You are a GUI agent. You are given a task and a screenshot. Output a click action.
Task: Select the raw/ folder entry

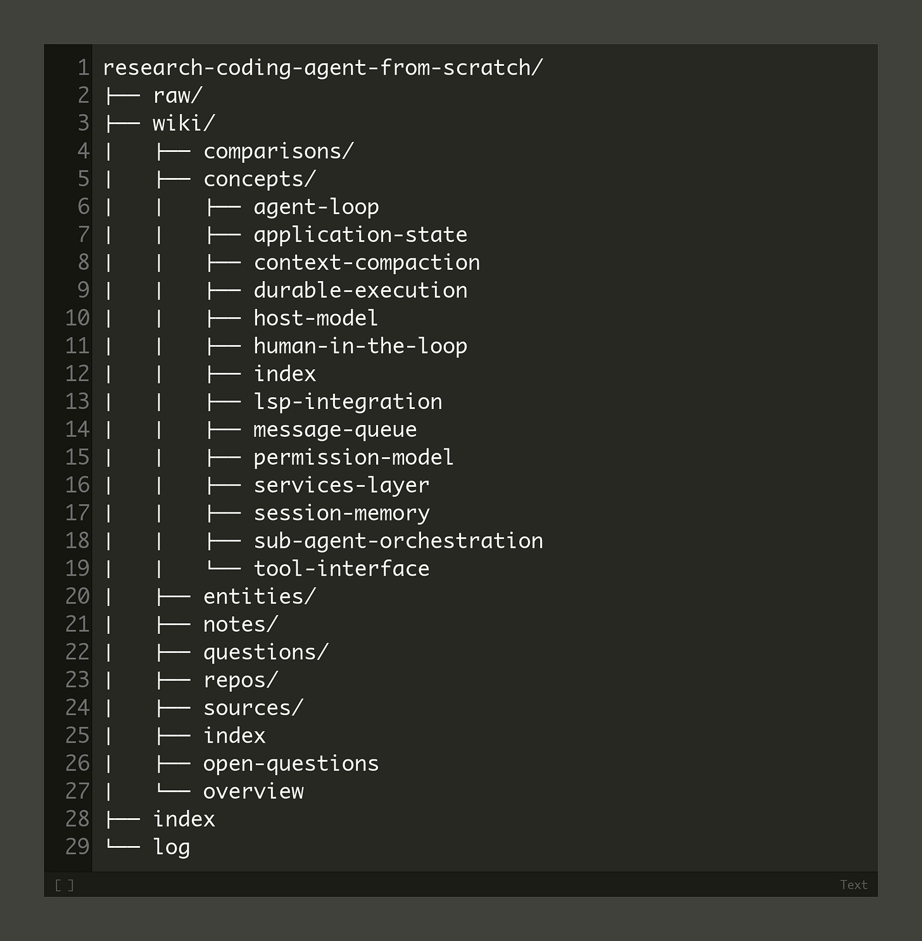(x=177, y=96)
